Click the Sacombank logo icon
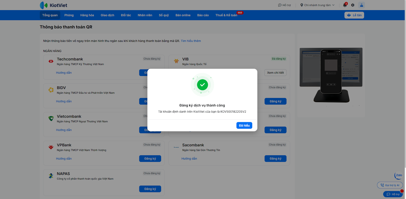 (176, 147)
